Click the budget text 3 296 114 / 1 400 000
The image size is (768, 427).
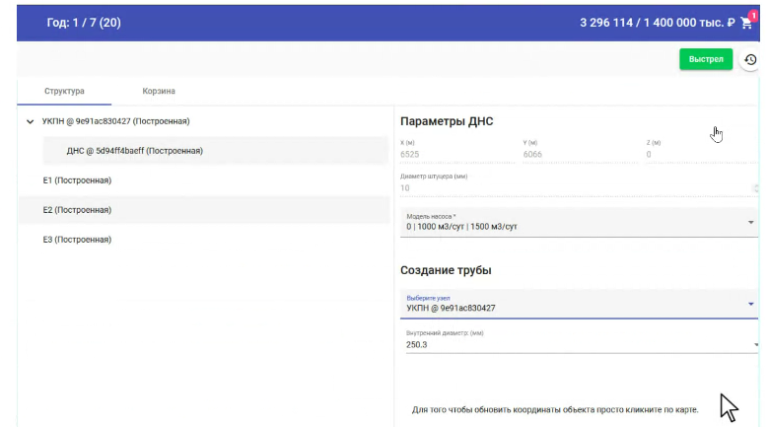[658, 23]
